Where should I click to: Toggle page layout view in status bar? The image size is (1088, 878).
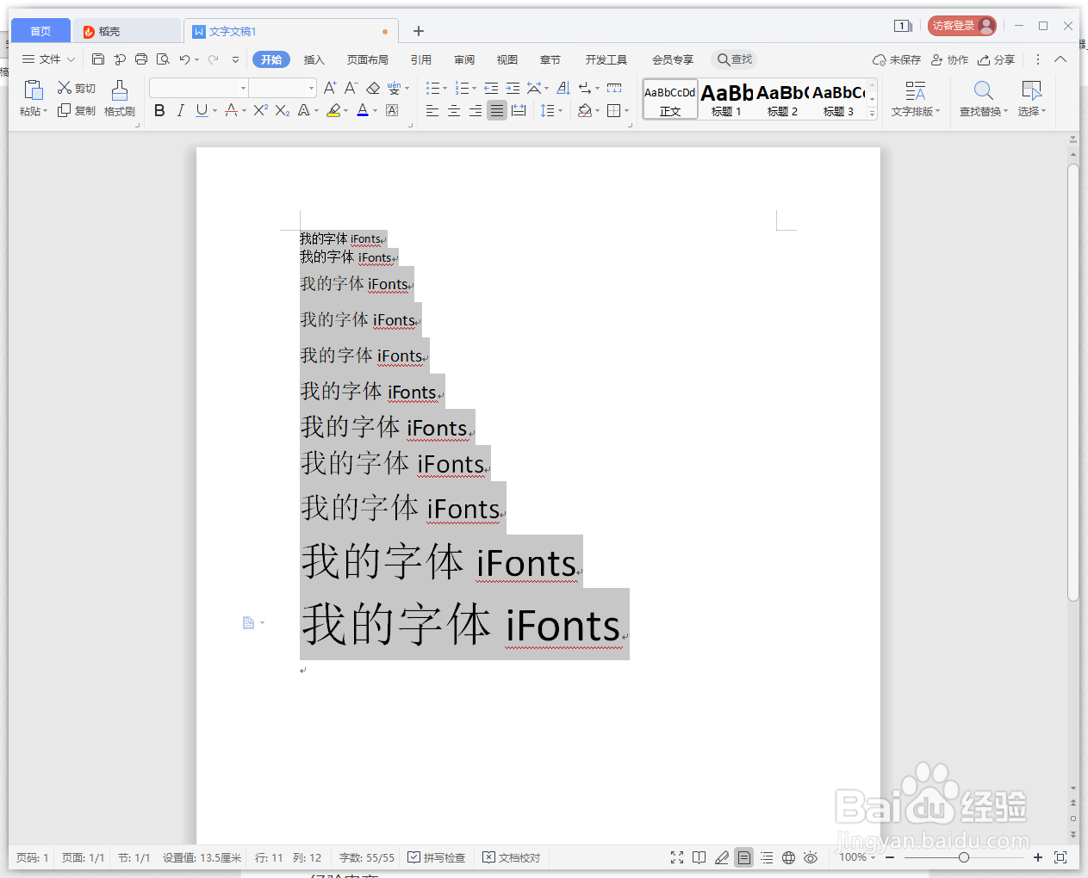tap(743, 857)
